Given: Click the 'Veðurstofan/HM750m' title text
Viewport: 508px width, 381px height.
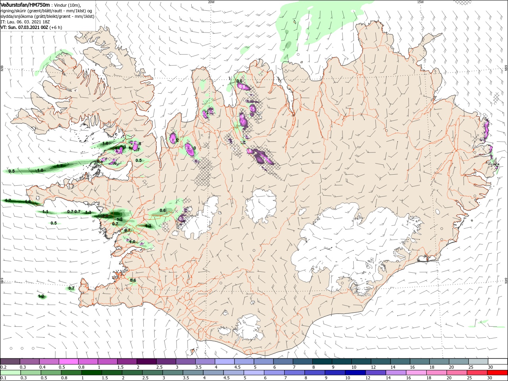Looking at the screenshot, I should coord(25,5).
